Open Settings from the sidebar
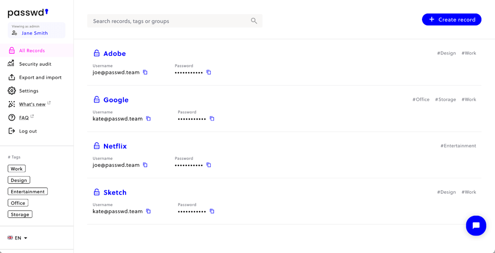Screen dimensions: 495x253 [x=29, y=91]
